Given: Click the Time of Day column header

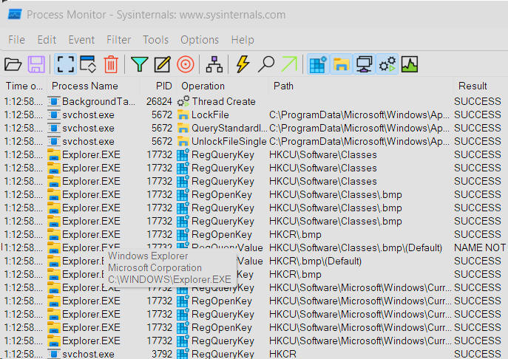Looking at the screenshot, I should 24,86.
